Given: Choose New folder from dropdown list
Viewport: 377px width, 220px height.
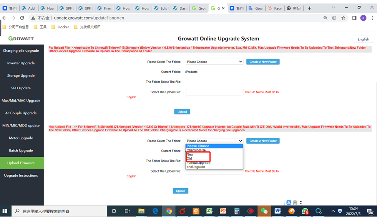Looking at the screenshot, I should (x=214, y=154).
